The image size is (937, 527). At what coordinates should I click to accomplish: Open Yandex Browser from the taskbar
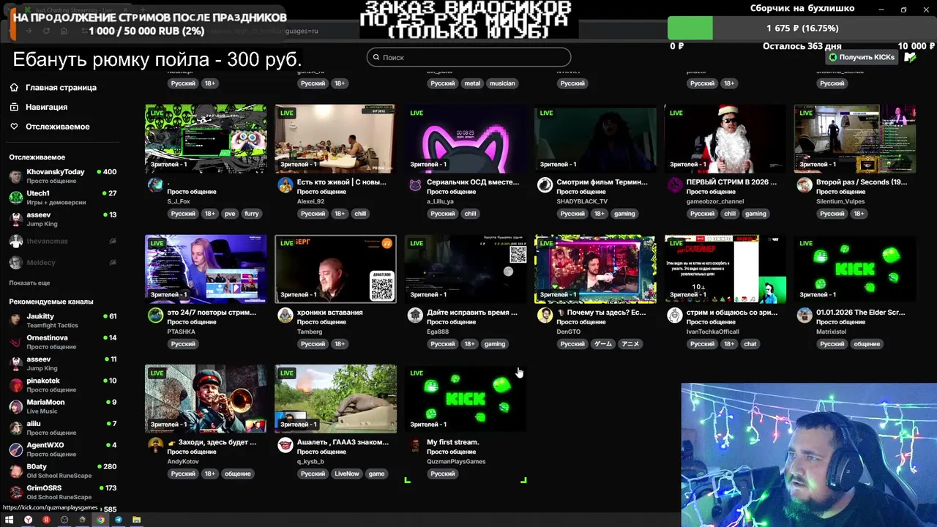28,520
